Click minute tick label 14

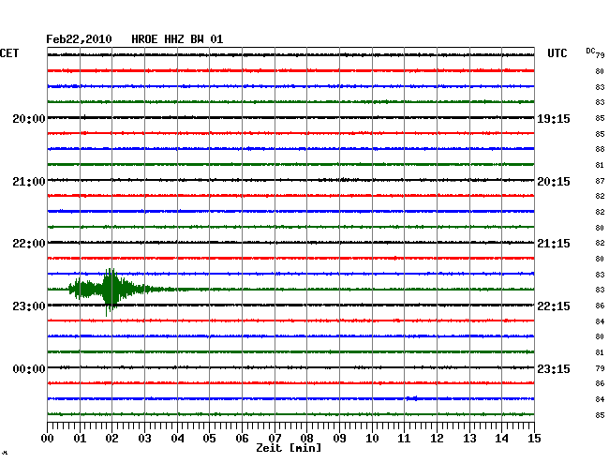[501, 438]
